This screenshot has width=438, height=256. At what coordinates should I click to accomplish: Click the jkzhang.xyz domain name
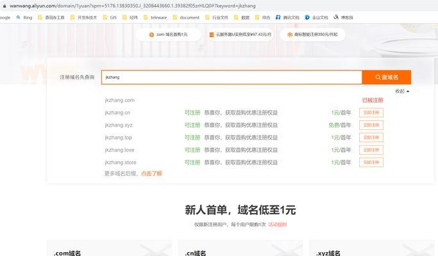[x=119, y=125]
